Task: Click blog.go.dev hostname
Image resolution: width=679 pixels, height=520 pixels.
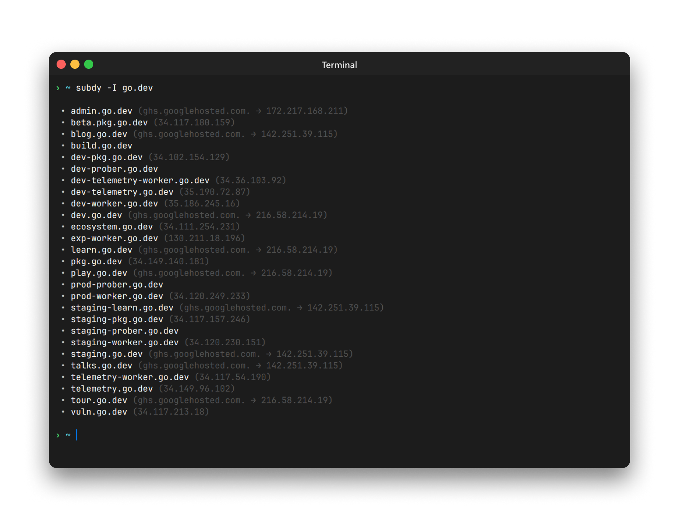Action: coord(99,134)
